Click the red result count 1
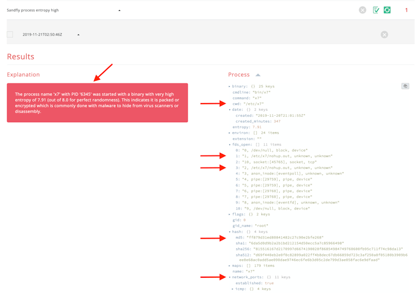Image resolution: width=419 pixels, height=293 pixels. click(x=406, y=10)
